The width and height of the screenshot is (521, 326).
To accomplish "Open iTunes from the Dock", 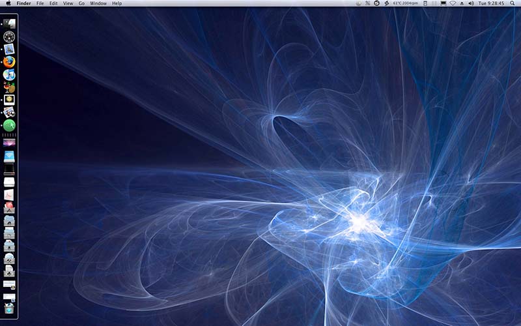I will click(9, 75).
